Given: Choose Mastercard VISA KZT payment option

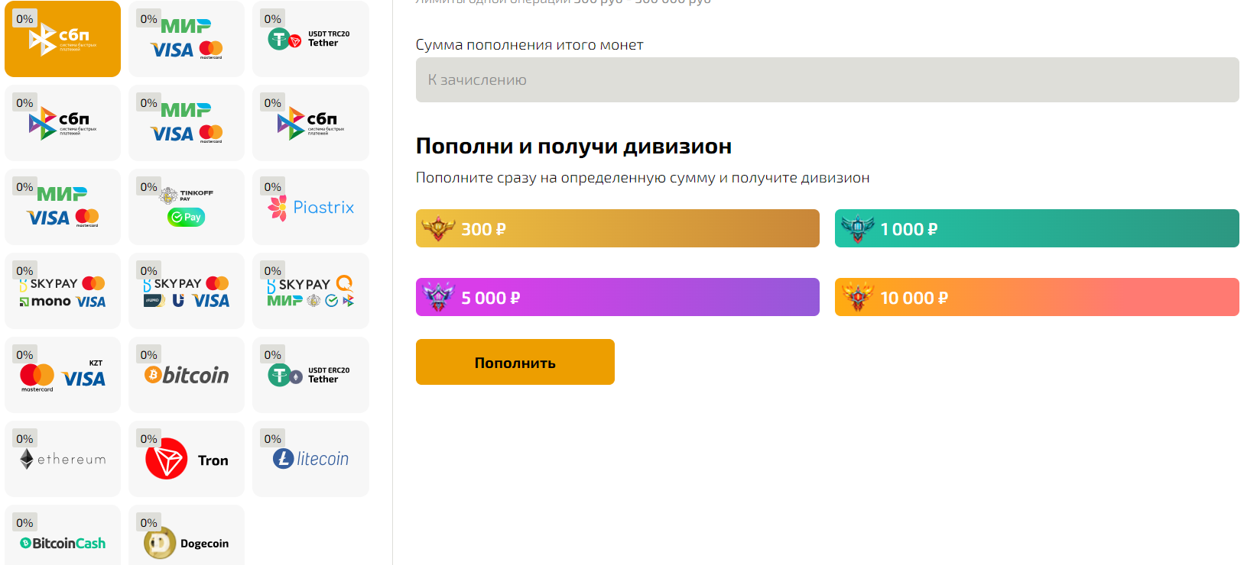Looking at the screenshot, I should pyautogui.click(x=63, y=375).
